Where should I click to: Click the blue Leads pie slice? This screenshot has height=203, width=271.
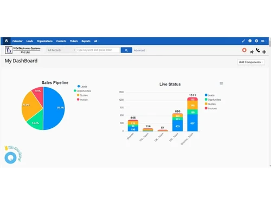tap(54, 108)
